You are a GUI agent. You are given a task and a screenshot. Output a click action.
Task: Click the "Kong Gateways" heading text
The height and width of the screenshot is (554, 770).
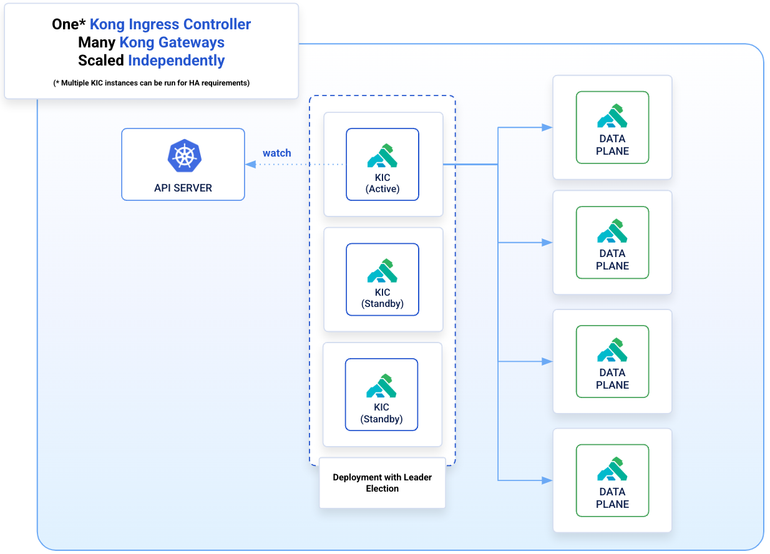coord(172,42)
